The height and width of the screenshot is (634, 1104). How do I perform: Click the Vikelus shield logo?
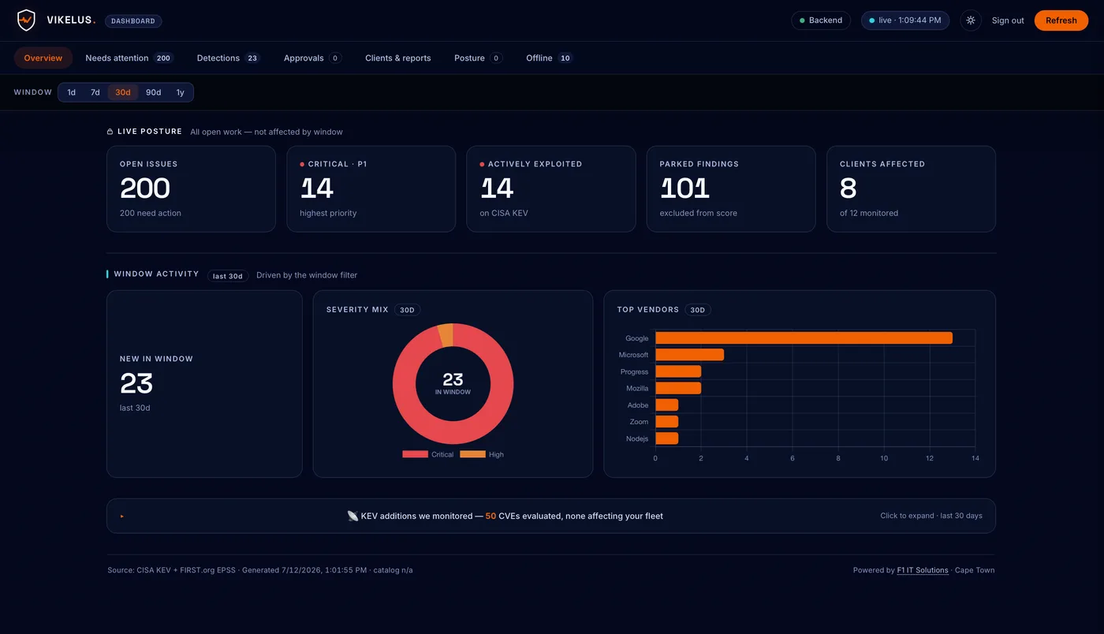(26, 21)
